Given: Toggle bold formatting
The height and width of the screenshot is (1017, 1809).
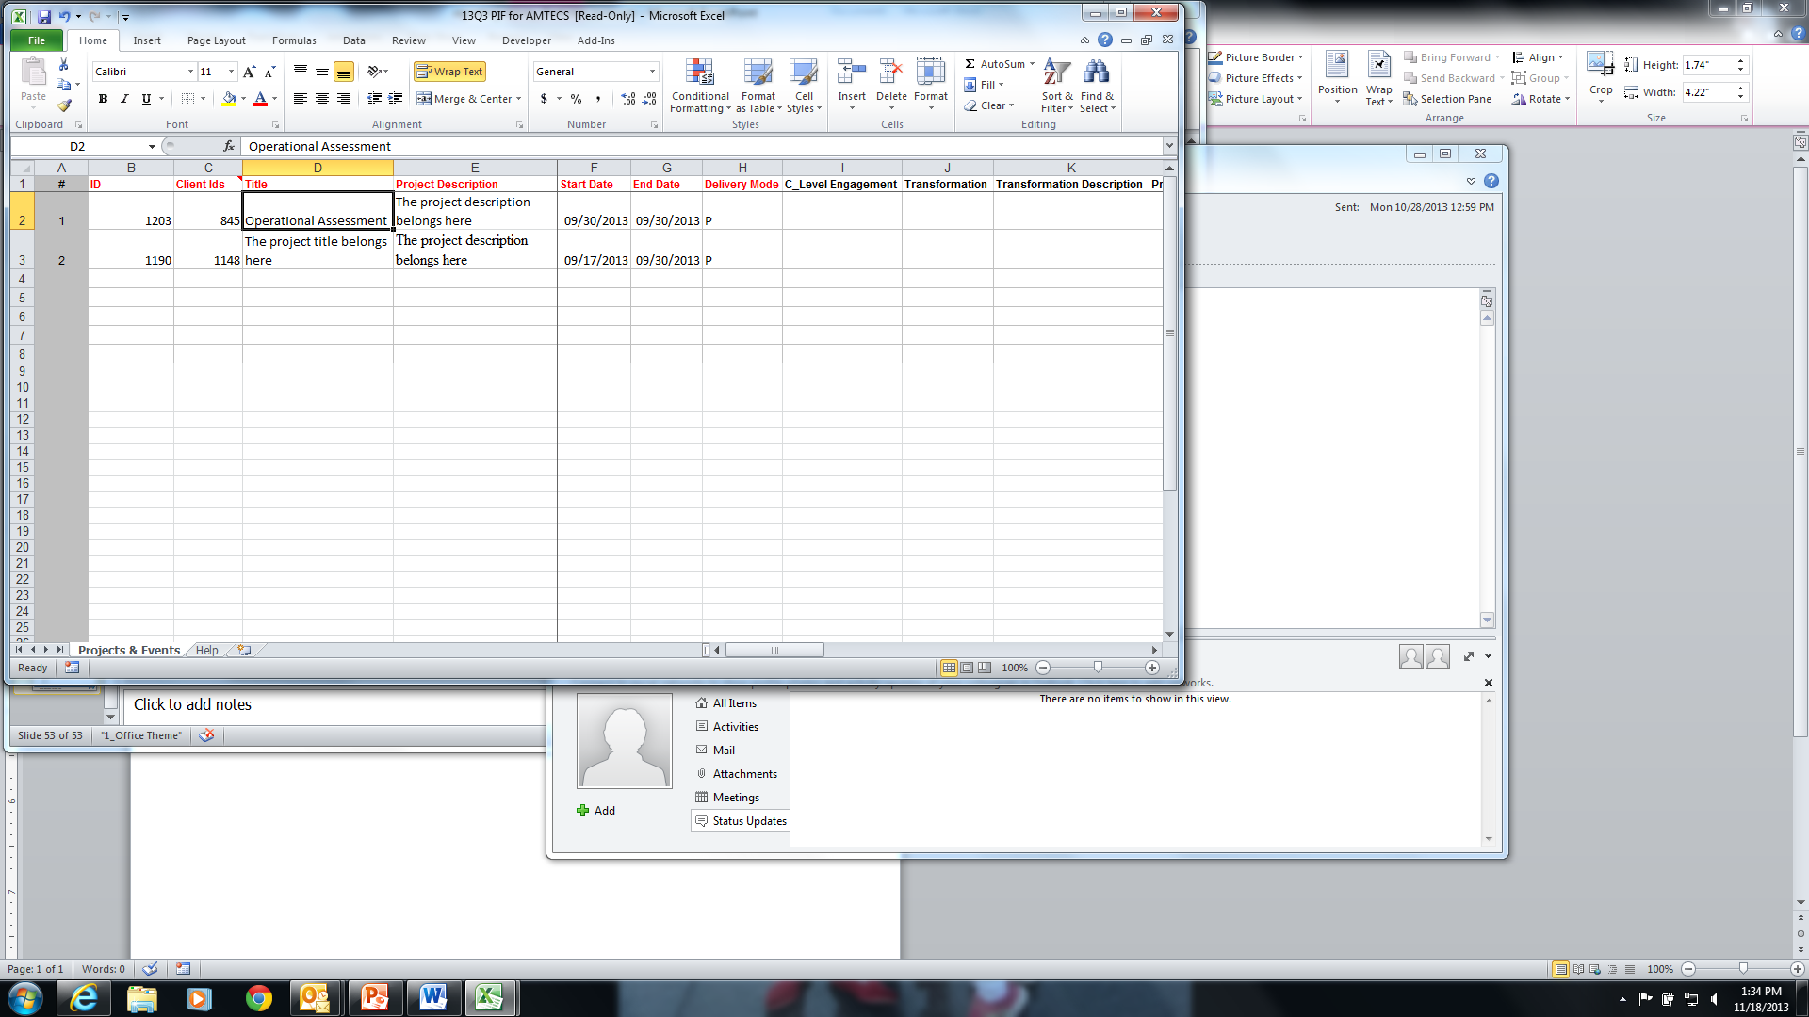Looking at the screenshot, I should (x=103, y=99).
